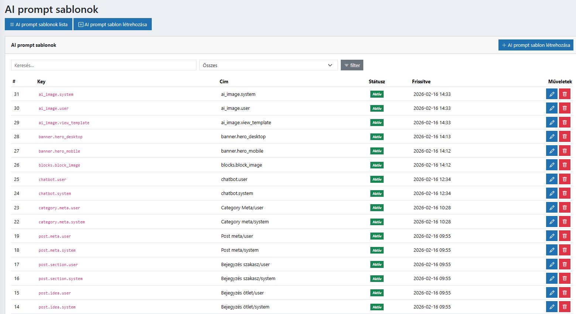
Task: Click trash icon for banner.hero_mobile
Action: pyautogui.click(x=565, y=151)
